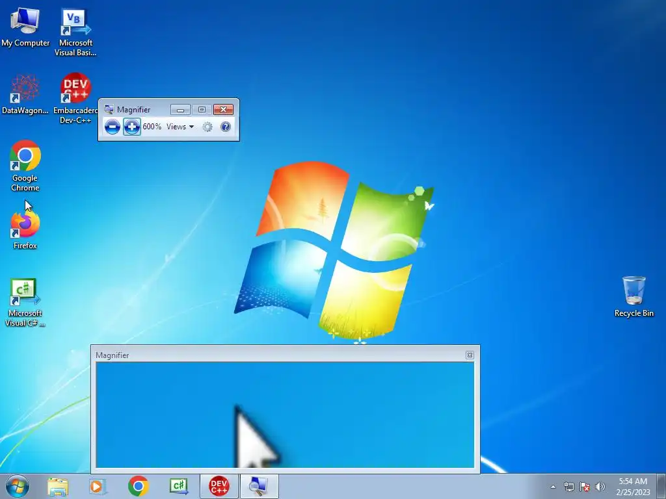Click the network tray icon
The width and height of the screenshot is (666, 499).
click(x=568, y=487)
